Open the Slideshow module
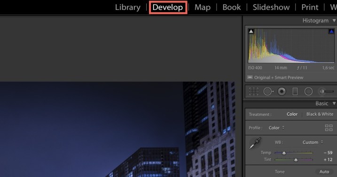 (x=271, y=7)
